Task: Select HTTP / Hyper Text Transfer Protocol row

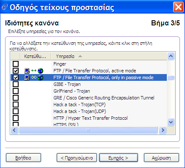Action: pyautogui.click(x=89, y=118)
